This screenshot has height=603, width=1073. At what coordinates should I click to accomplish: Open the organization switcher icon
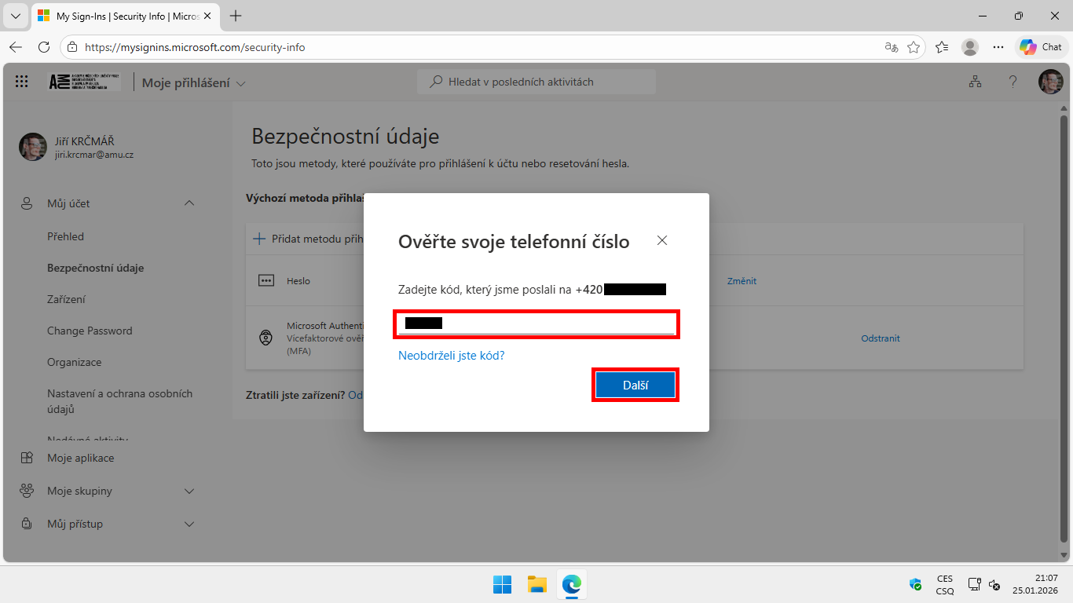pos(975,81)
